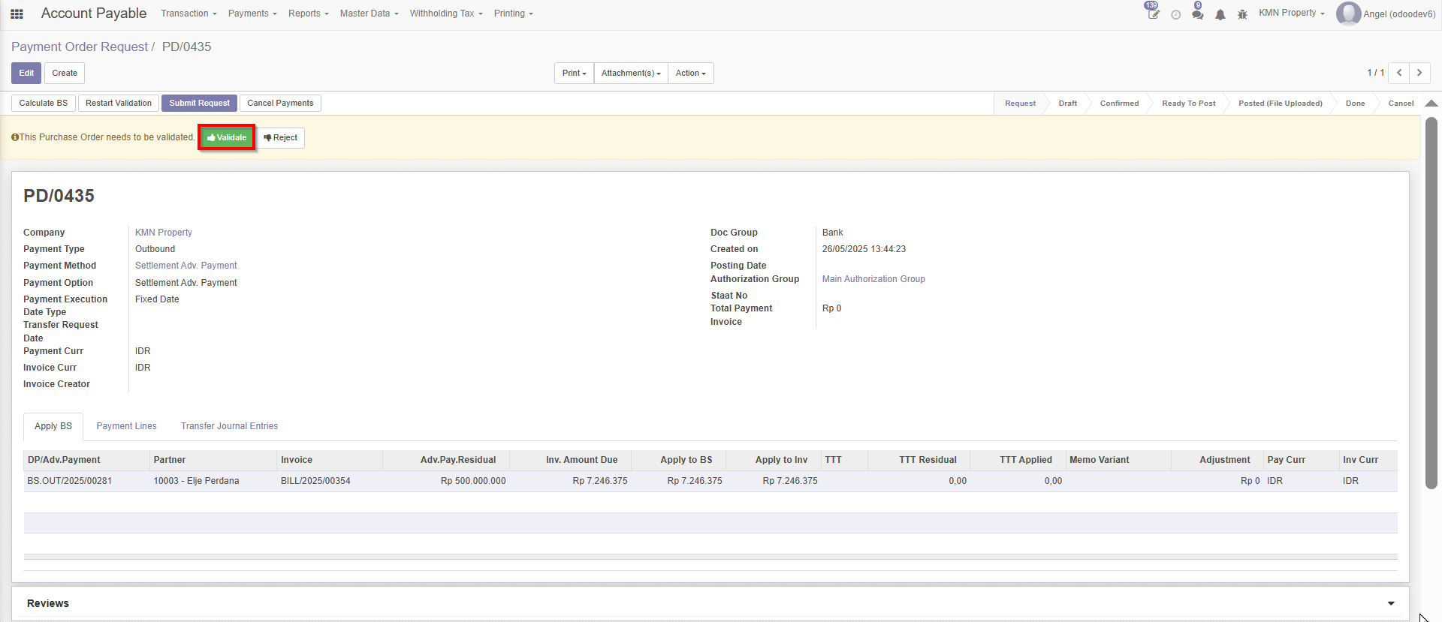Open the Payments menu
Viewport: 1442px width, 622px height.
(252, 14)
